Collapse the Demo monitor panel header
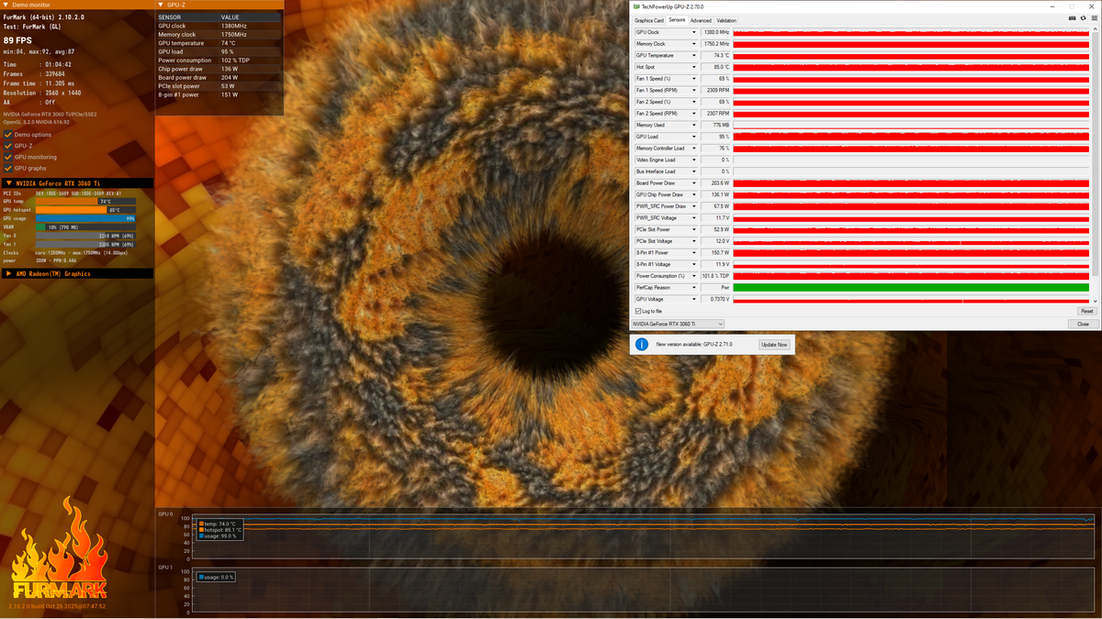Screen dimensions: 1102x619 (x=76, y=5)
